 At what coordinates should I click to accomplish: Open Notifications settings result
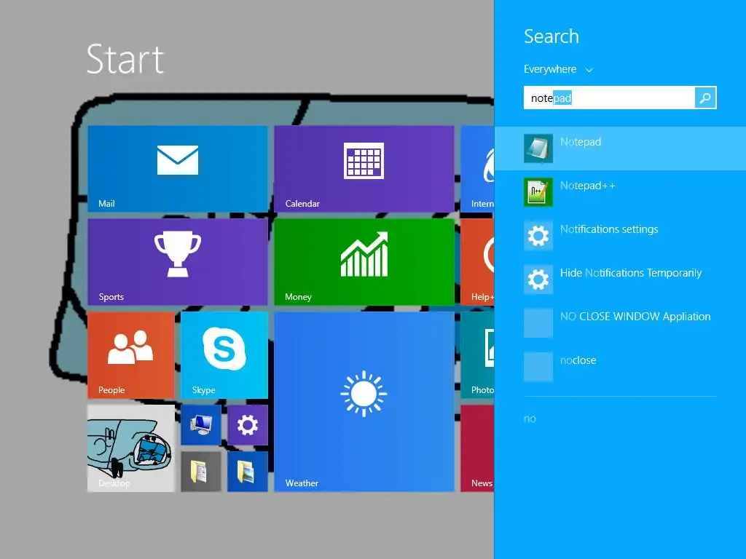(x=621, y=236)
